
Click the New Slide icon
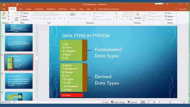coord(17,14)
